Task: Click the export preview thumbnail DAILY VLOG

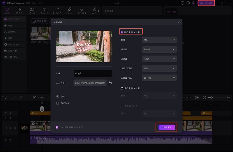Action: point(84,47)
